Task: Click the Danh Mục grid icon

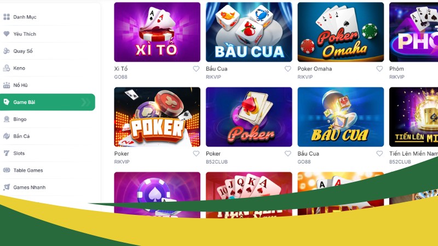Action: (x=7, y=17)
